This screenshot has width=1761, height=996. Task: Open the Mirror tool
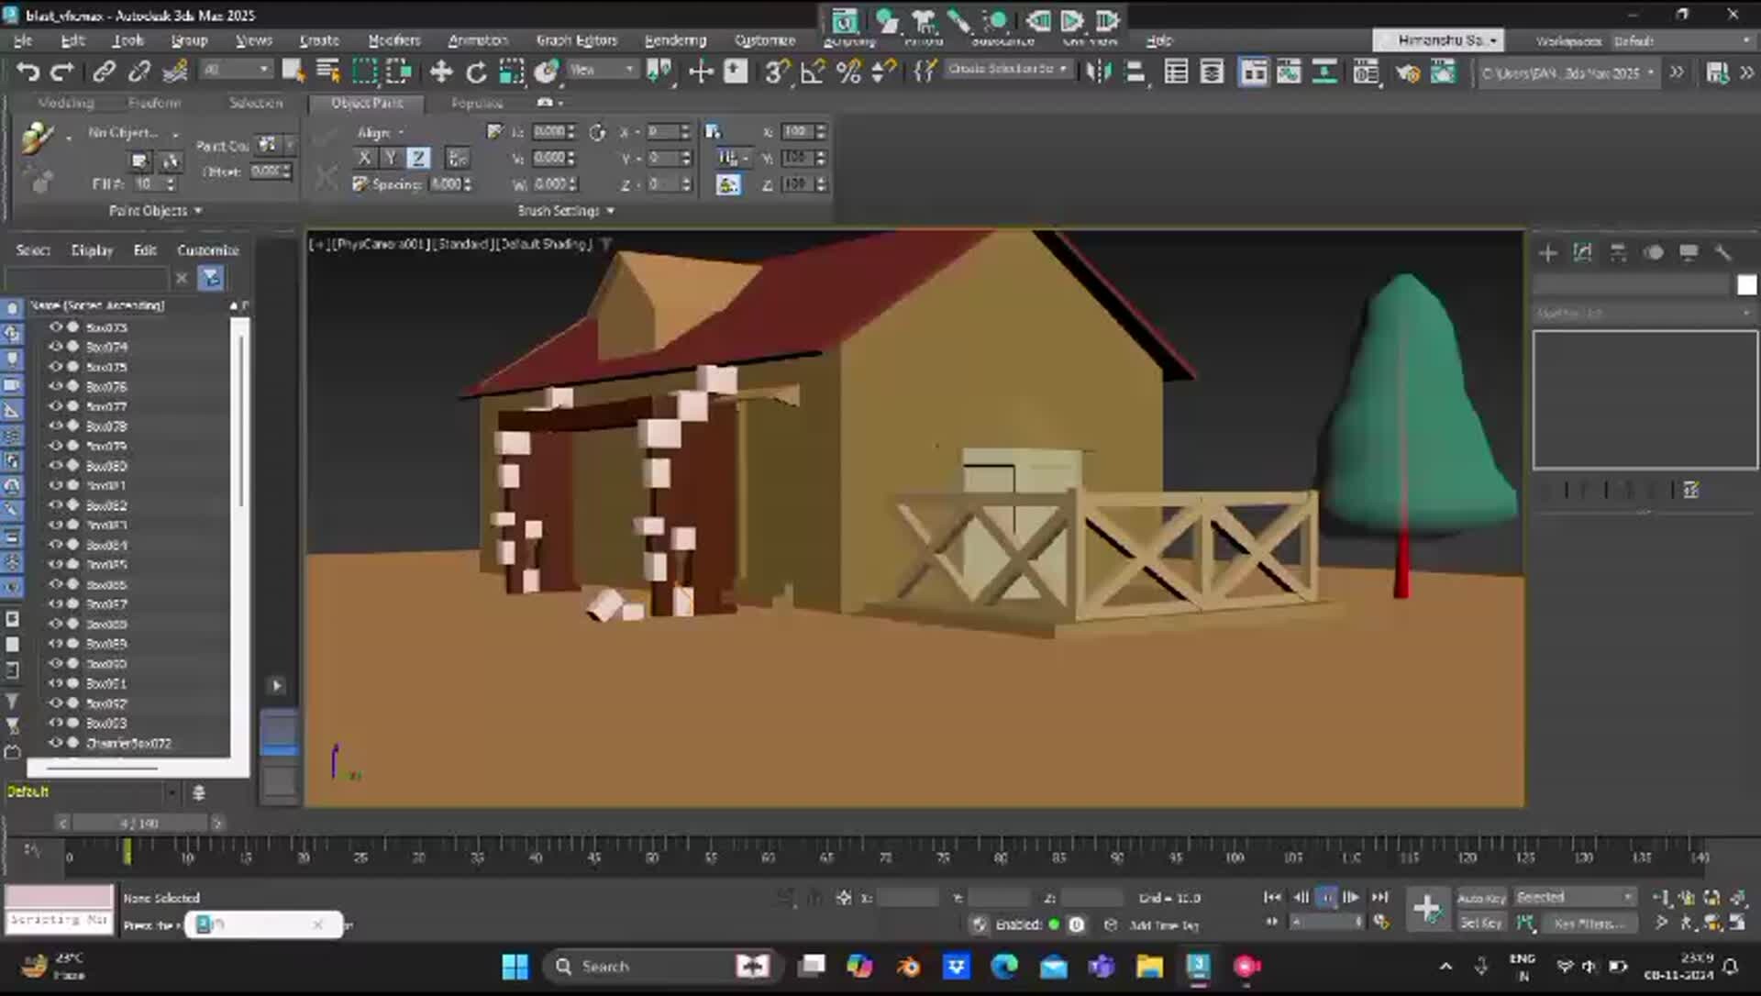click(1099, 72)
